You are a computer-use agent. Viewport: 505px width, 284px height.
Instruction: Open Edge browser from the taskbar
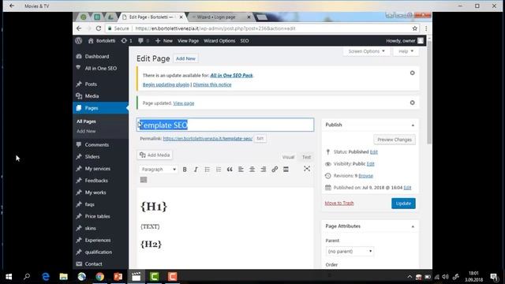tap(46, 277)
